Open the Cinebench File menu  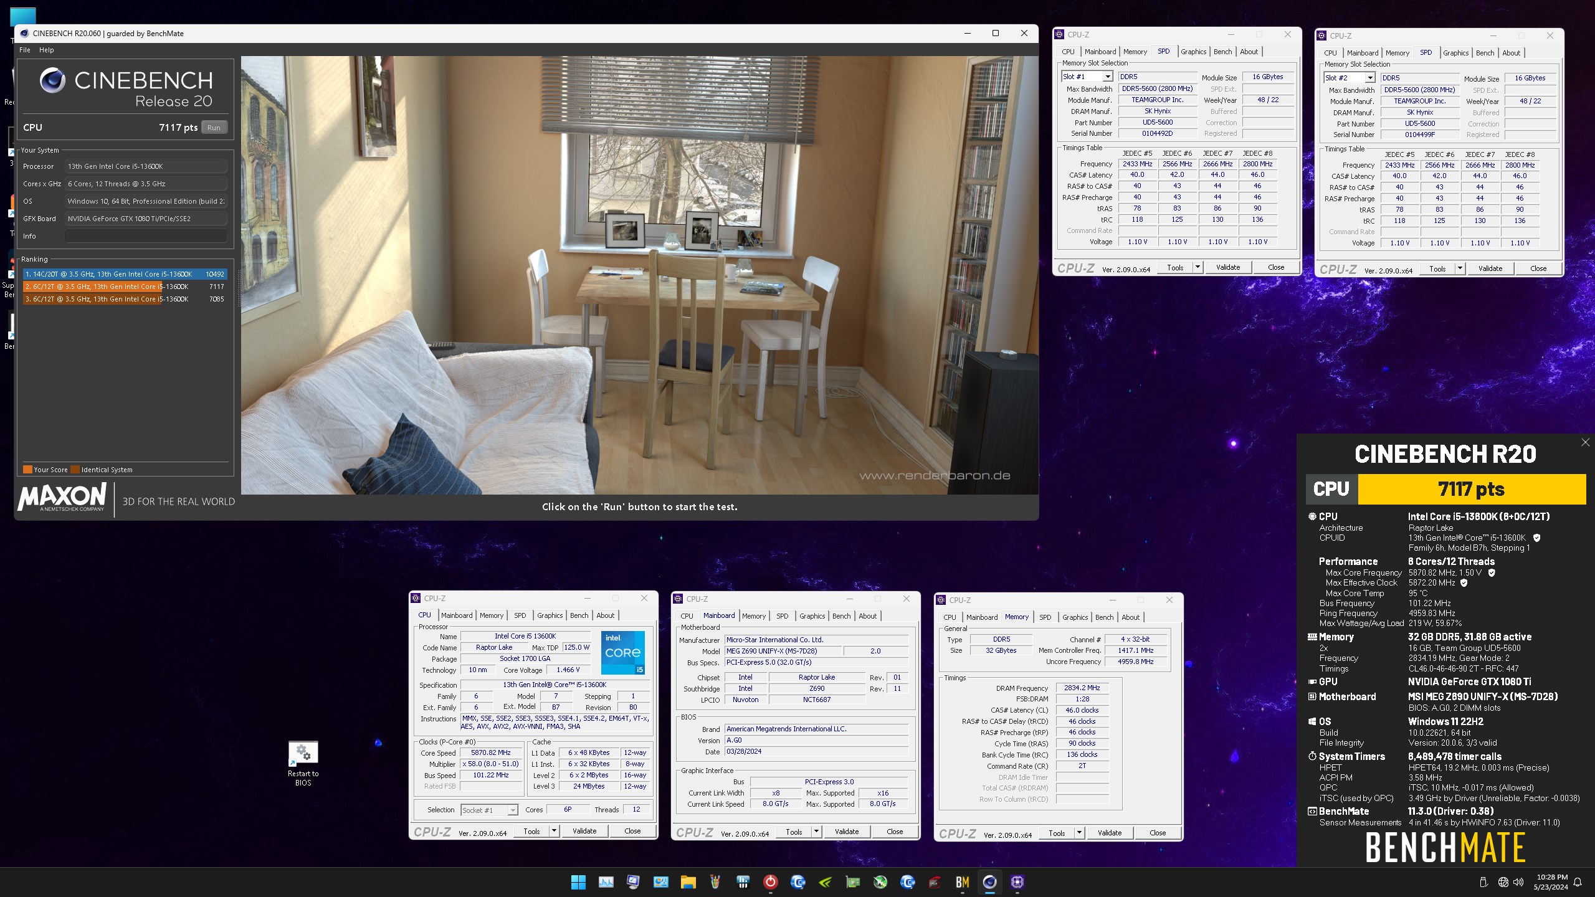pyautogui.click(x=25, y=50)
